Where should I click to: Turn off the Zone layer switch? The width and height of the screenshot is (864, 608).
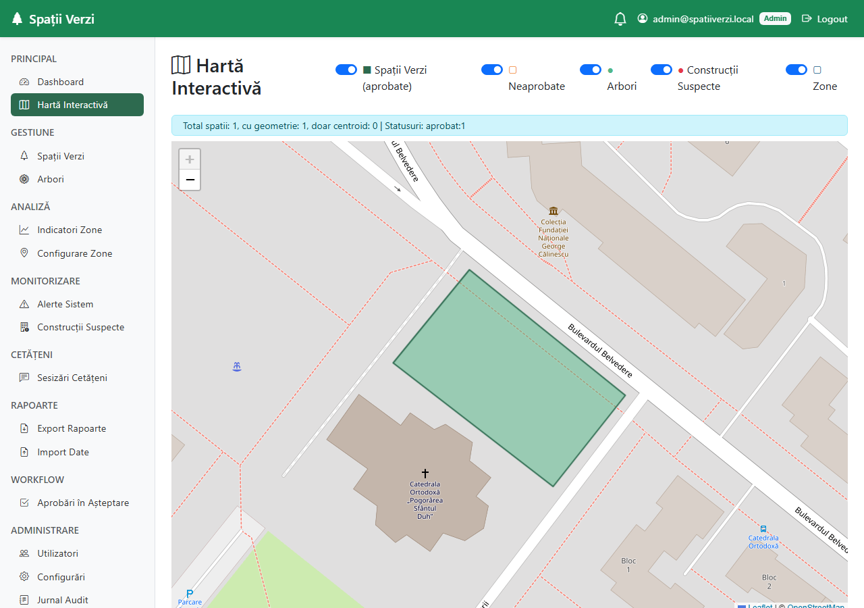click(x=796, y=70)
